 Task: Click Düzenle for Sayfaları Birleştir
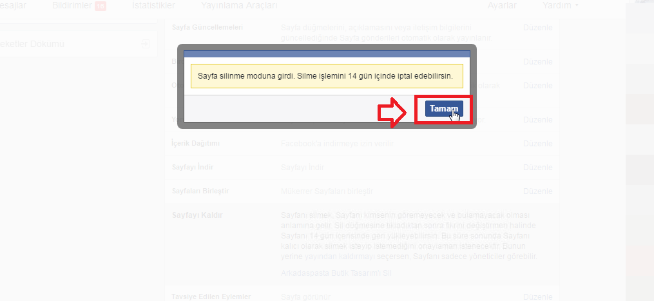[537, 191]
